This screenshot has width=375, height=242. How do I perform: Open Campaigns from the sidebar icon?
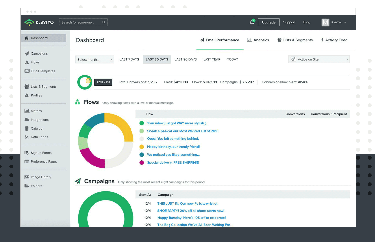point(27,54)
